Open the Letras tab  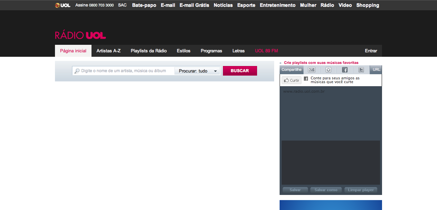click(239, 51)
